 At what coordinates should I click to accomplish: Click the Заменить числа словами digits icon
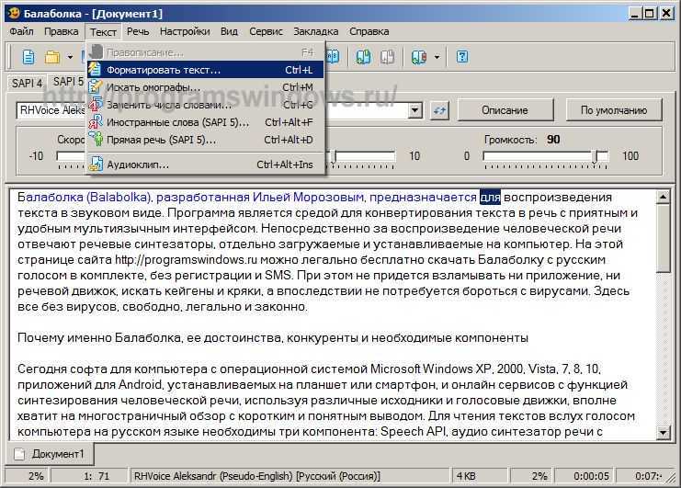click(96, 105)
